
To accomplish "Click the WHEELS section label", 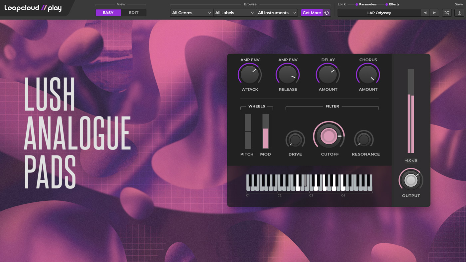I will (x=257, y=107).
